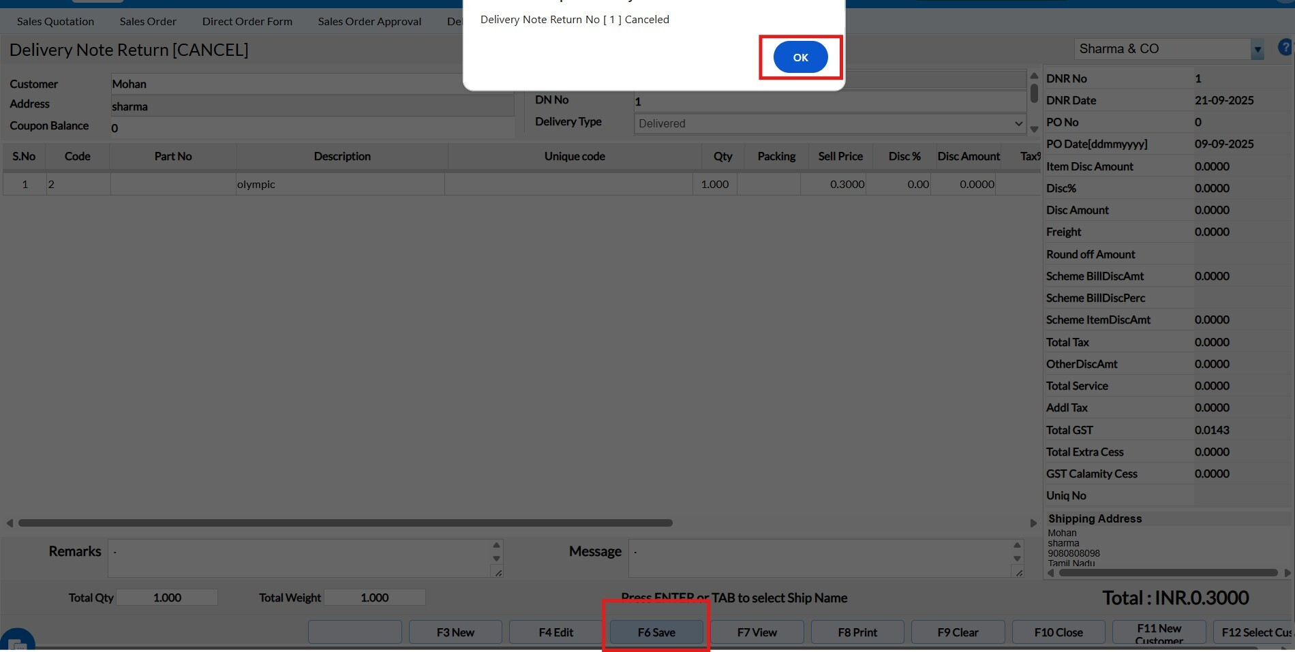
Task: Click the Shipping Address scroll-right arrow
Action: 1288,573
